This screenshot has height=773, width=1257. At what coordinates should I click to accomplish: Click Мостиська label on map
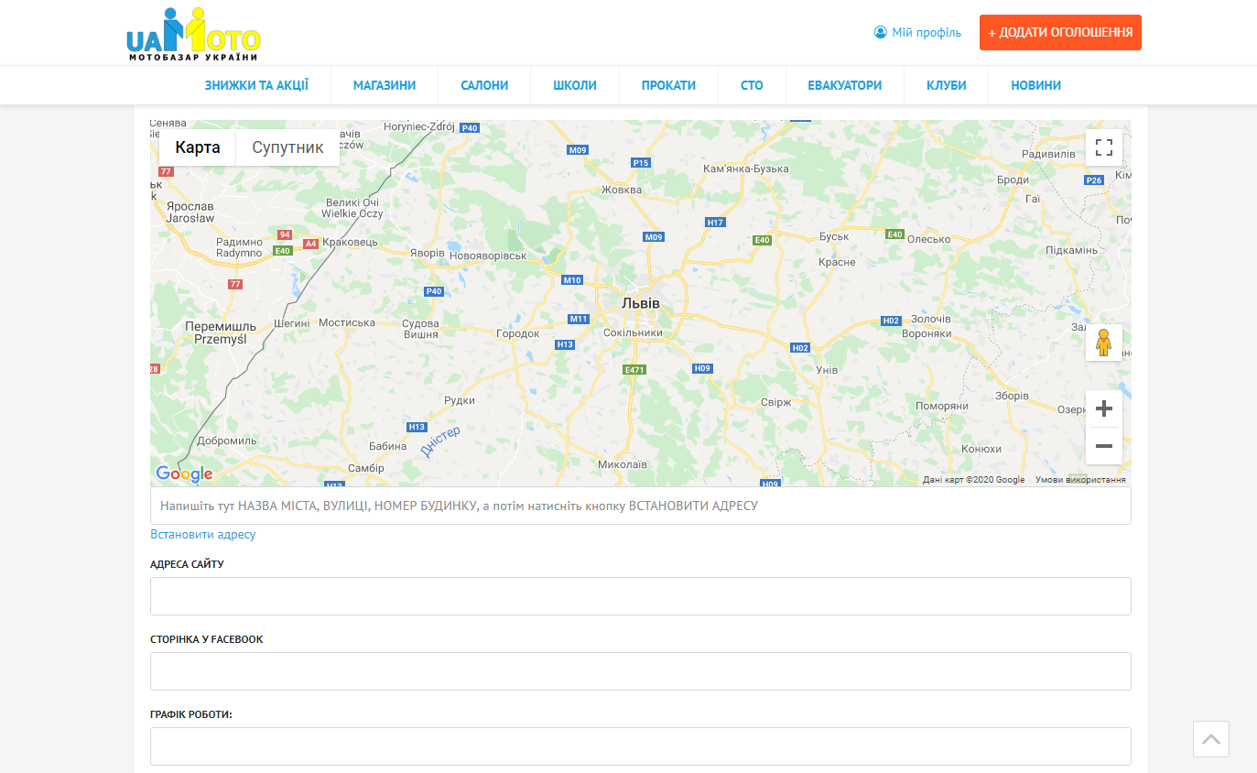pos(347,322)
